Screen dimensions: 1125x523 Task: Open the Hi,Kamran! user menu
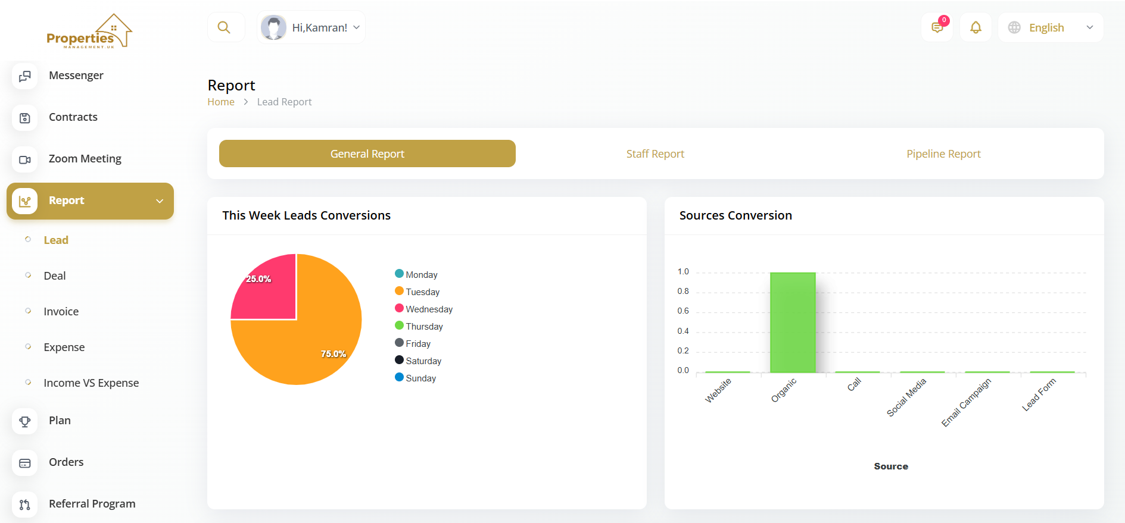[x=311, y=27]
